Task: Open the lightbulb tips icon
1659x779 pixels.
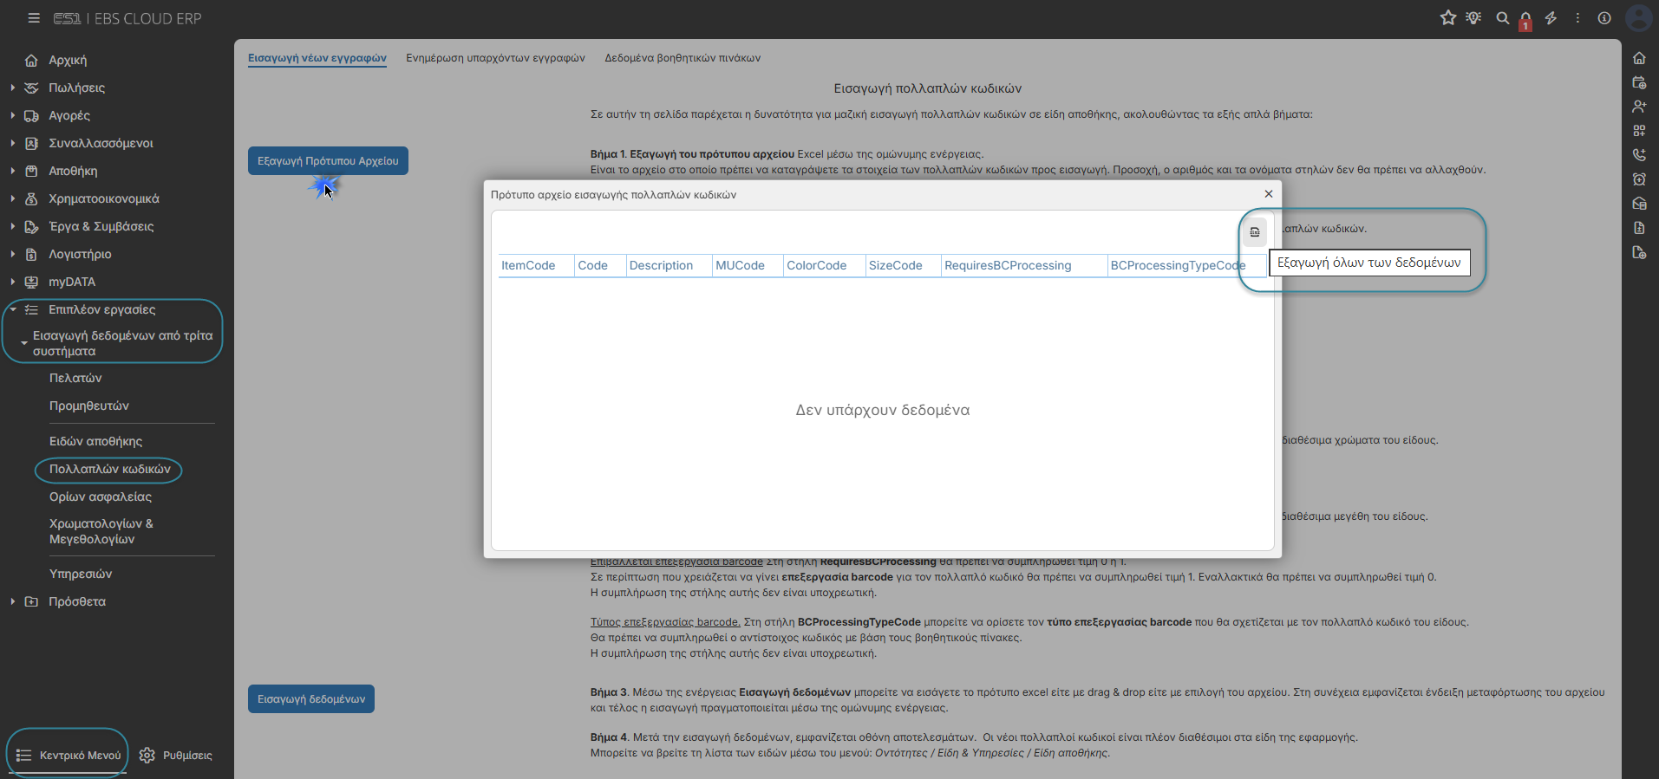Action: [1473, 18]
